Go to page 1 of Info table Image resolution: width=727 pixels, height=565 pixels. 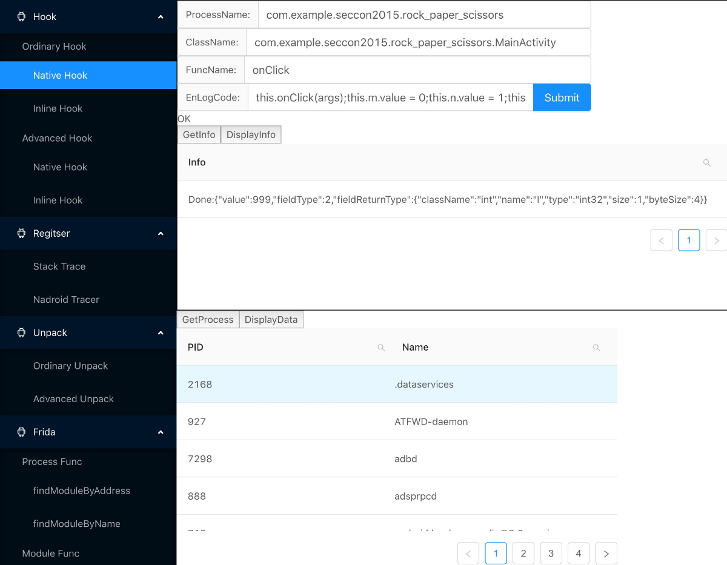coord(689,240)
